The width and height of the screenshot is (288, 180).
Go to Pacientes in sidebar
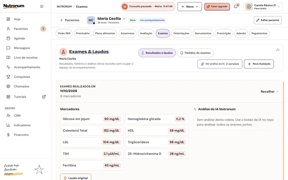pos(25,29)
